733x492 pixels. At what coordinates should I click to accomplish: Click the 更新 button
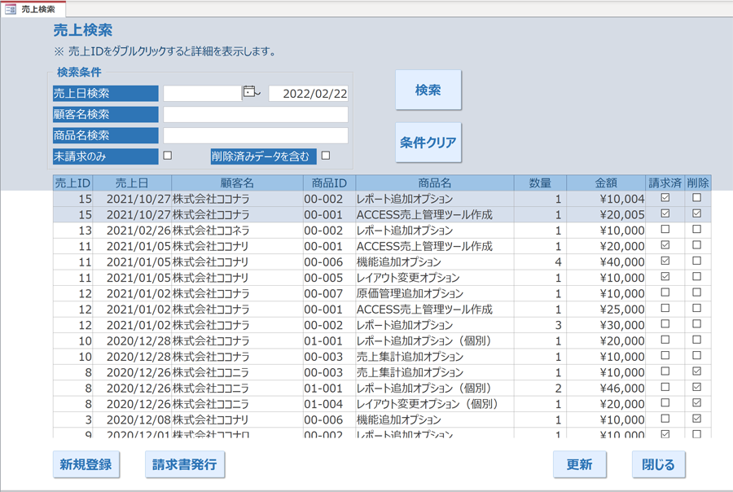pyautogui.click(x=580, y=464)
